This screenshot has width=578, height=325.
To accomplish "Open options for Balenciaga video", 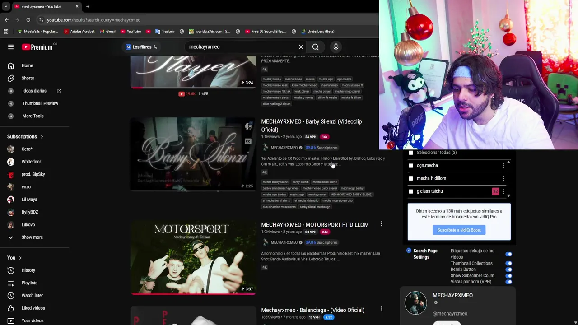I will [382, 309].
